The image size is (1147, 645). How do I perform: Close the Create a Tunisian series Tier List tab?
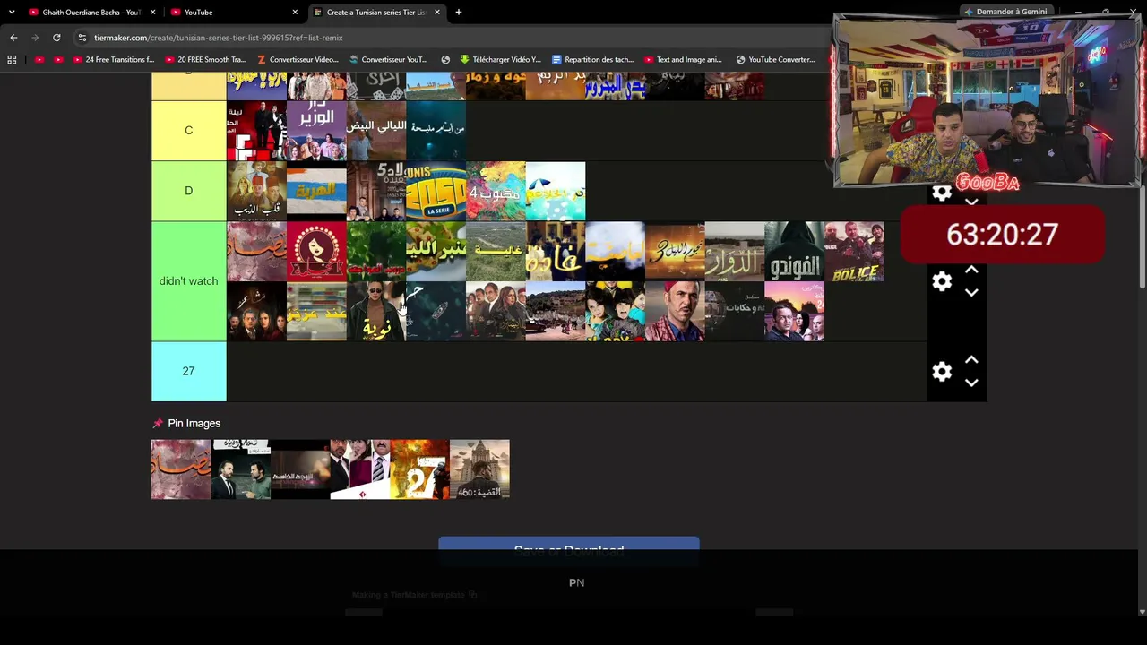[x=437, y=13]
